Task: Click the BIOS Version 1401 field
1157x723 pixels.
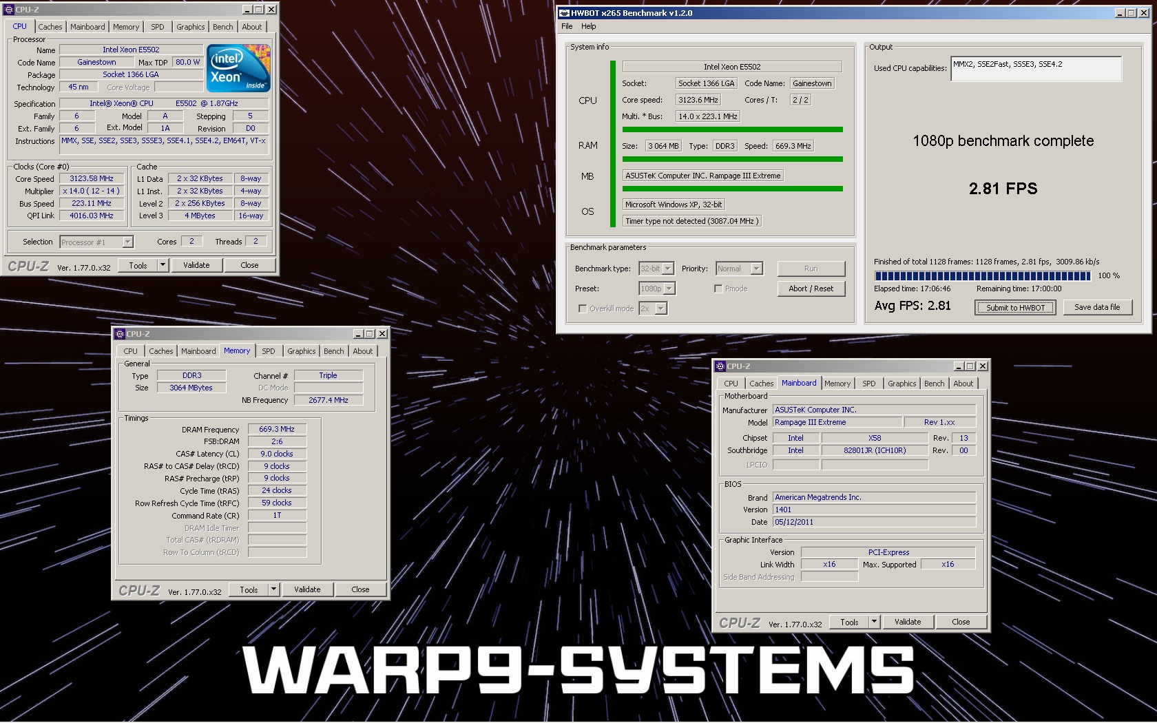Action: point(874,510)
